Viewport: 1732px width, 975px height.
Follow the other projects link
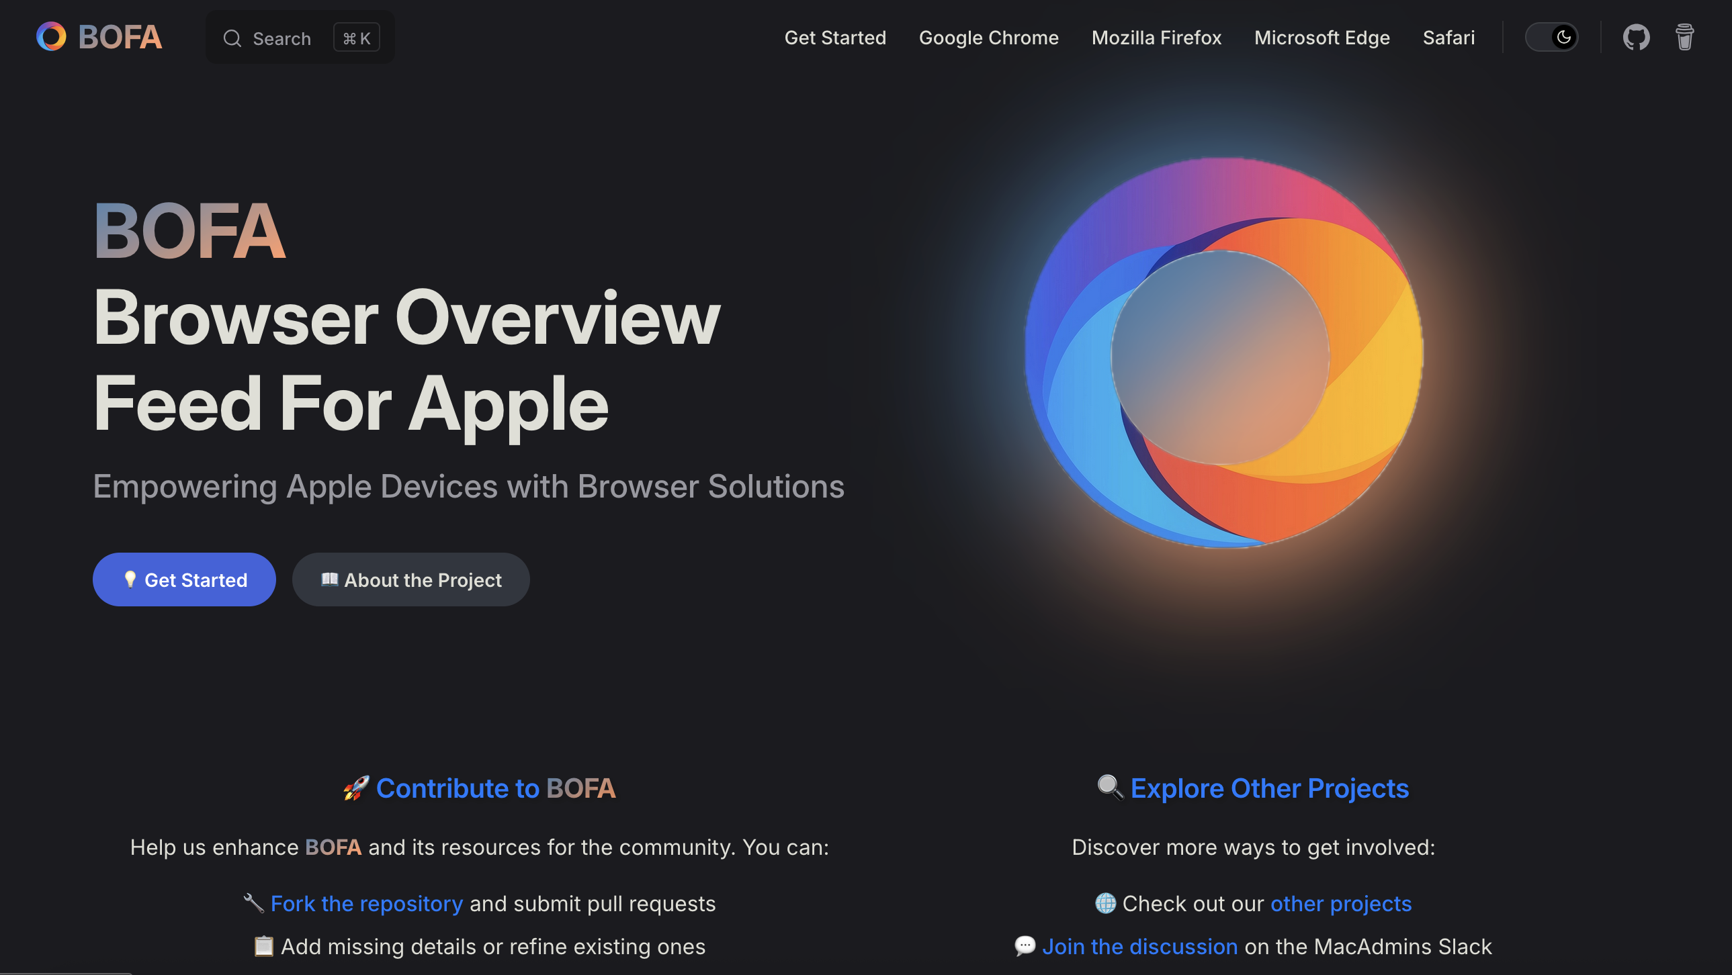point(1341,903)
